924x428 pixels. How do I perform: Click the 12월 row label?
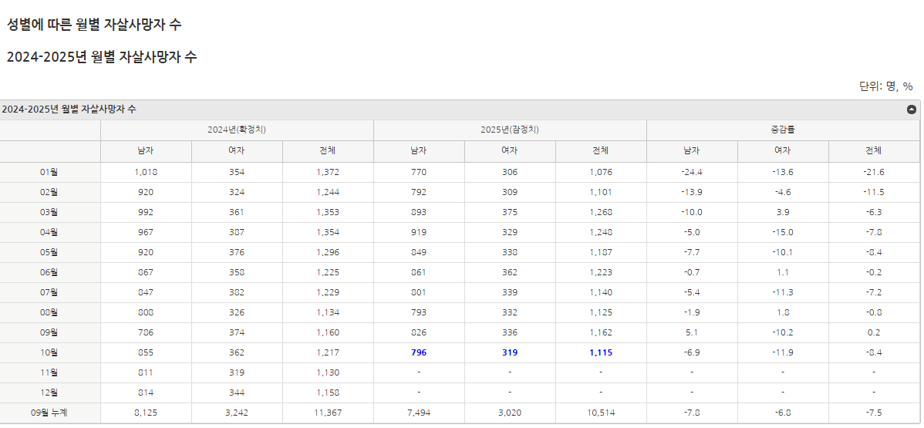(49, 393)
